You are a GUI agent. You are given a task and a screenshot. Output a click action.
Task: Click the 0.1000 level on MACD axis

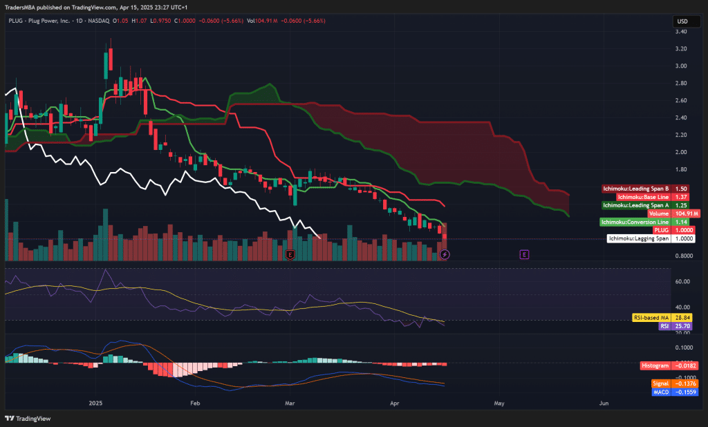(684, 348)
